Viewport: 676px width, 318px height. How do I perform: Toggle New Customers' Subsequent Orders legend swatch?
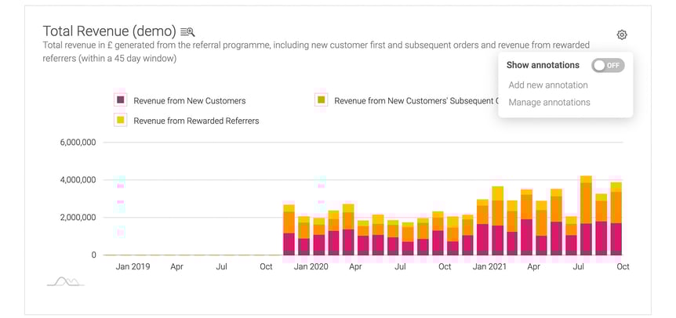tap(321, 100)
